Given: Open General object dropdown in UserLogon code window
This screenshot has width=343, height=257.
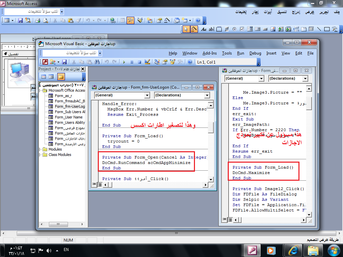Looking at the screenshot, I should coord(147,95).
